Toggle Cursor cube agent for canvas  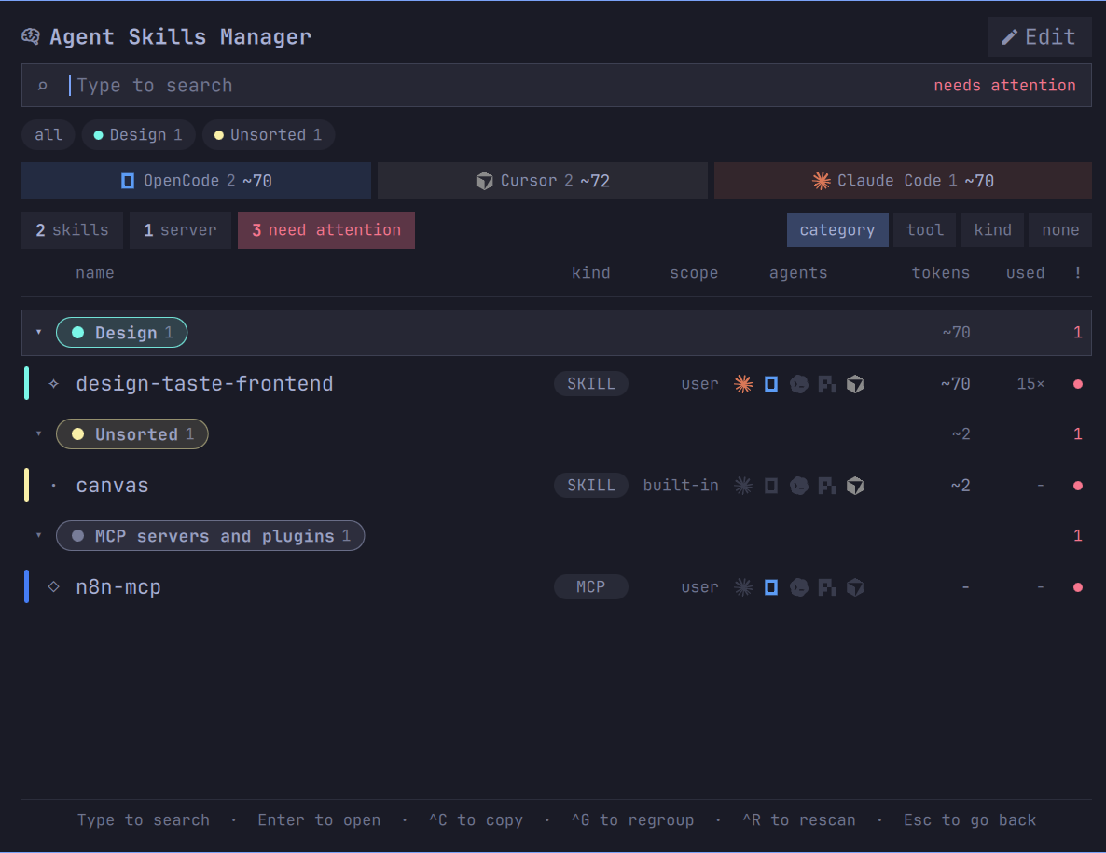click(x=855, y=486)
